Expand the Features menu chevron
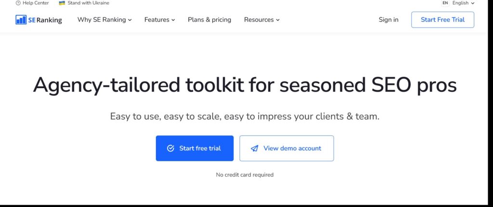 click(173, 20)
